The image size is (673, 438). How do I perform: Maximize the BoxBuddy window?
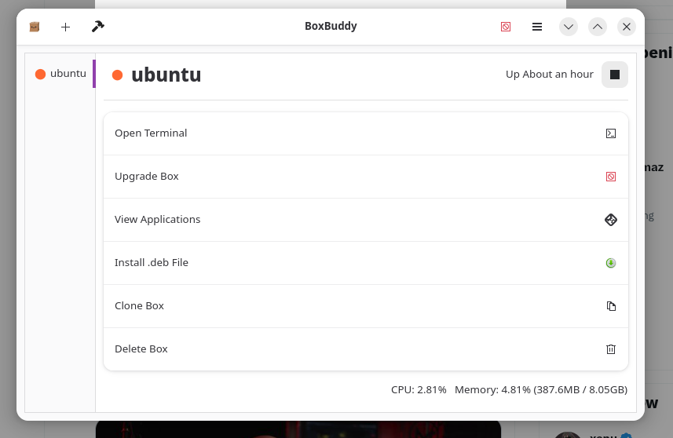[598, 27]
